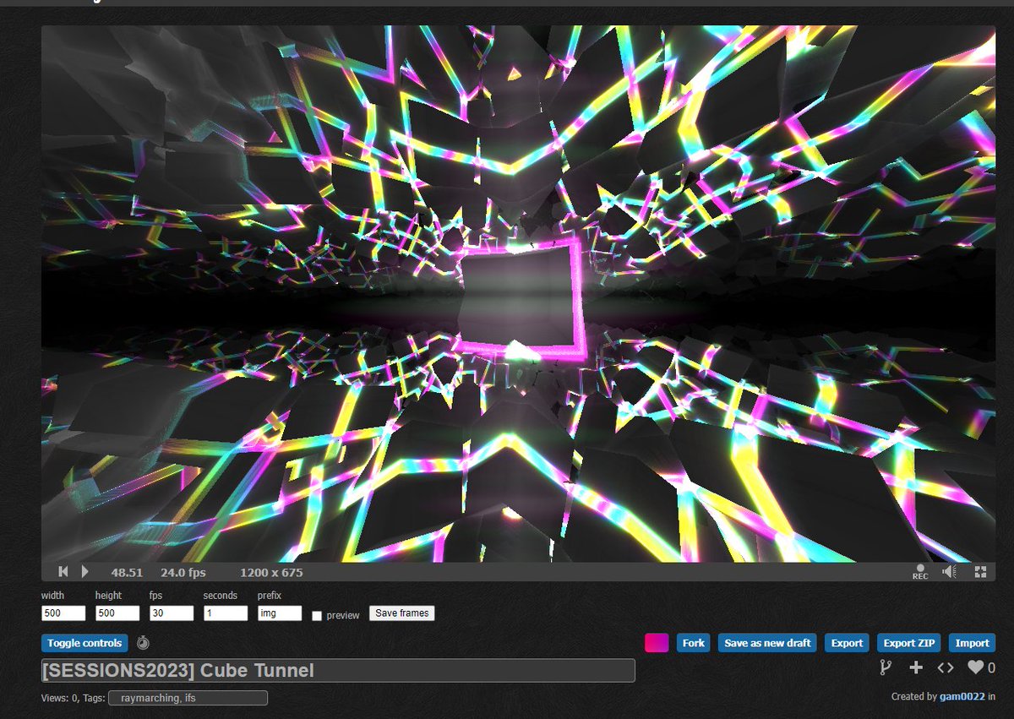Image resolution: width=1014 pixels, height=719 pixels.
Task: Edit the raymarching, ifs tags field
Action: pyautogui.click(x=188, y=698)
